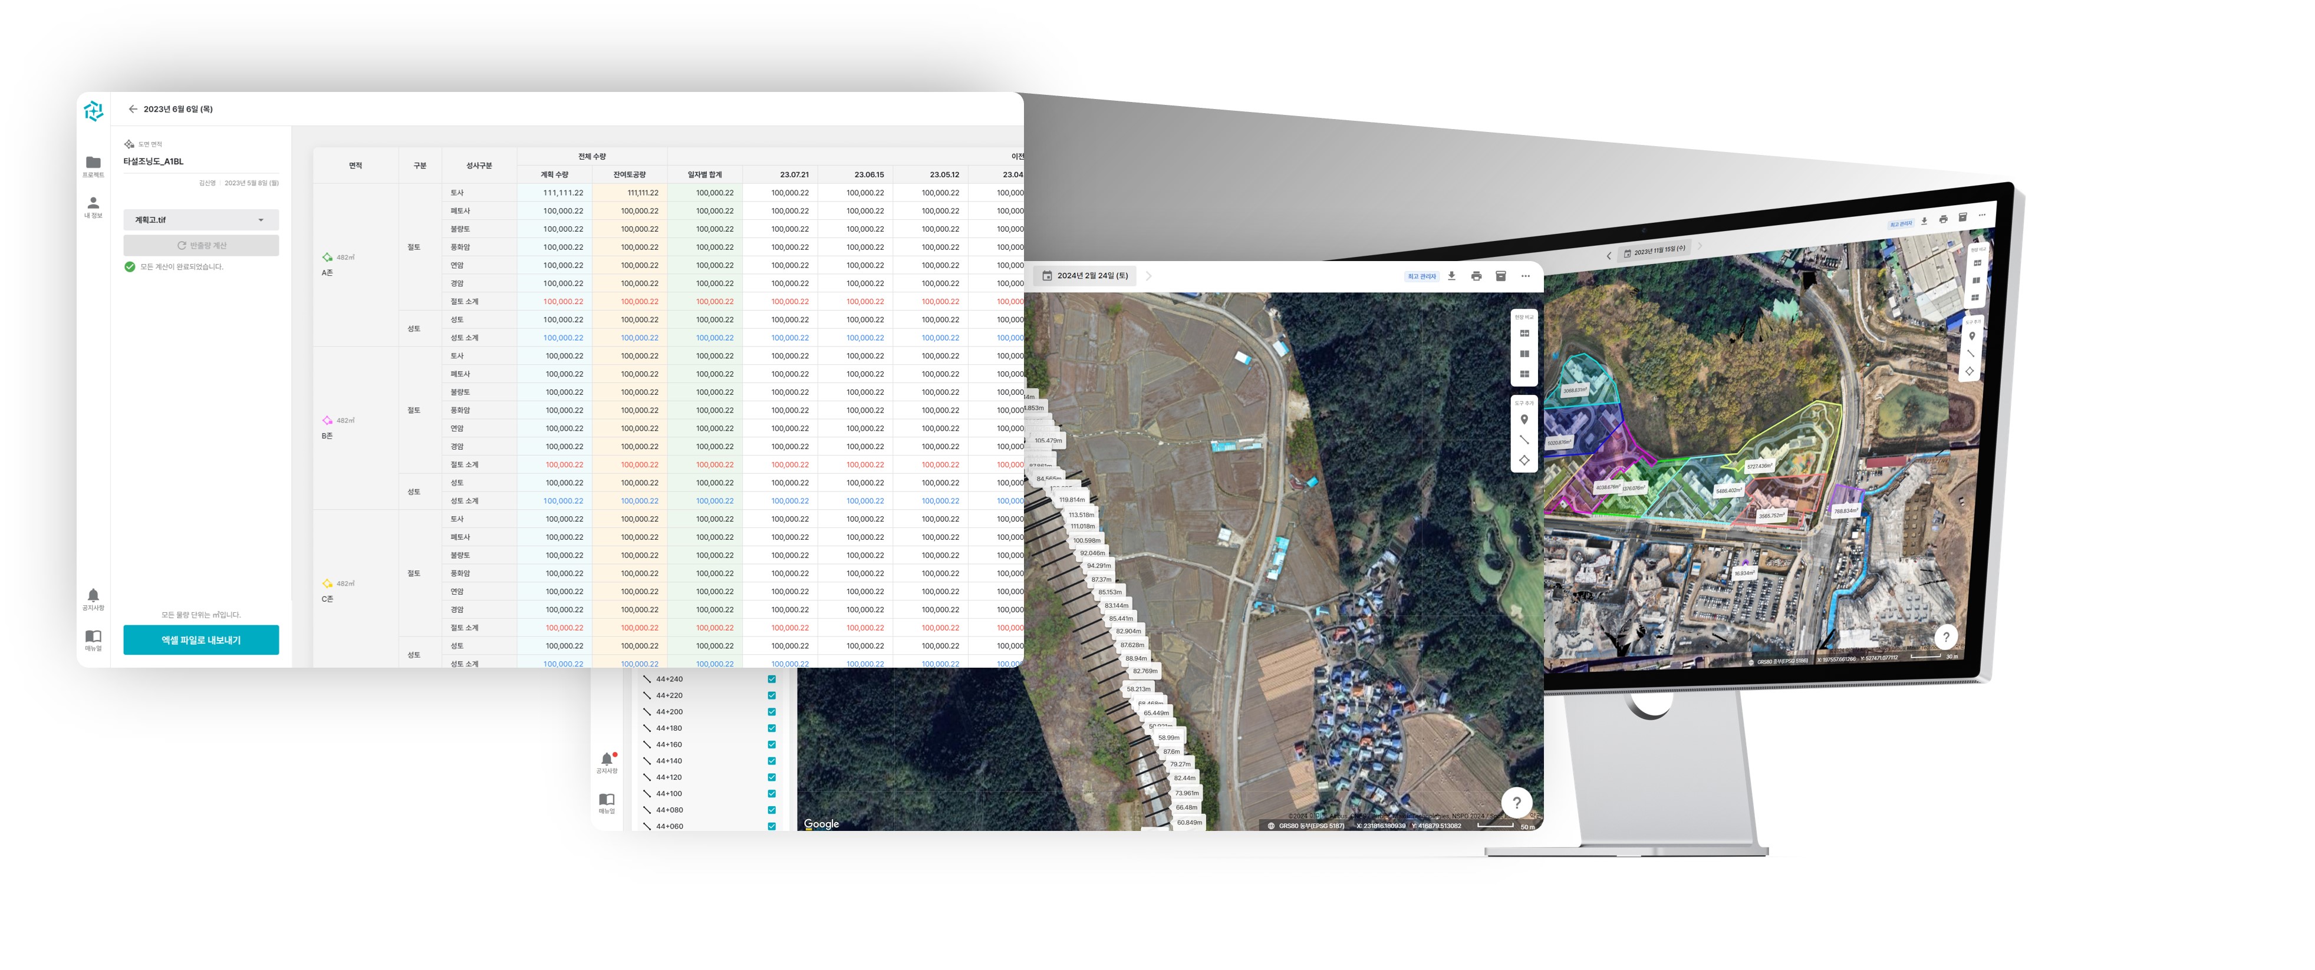Viewport: 2315px width, 970px height.
Task: Click the app logo in table window
Action: [x=94, y=110]
